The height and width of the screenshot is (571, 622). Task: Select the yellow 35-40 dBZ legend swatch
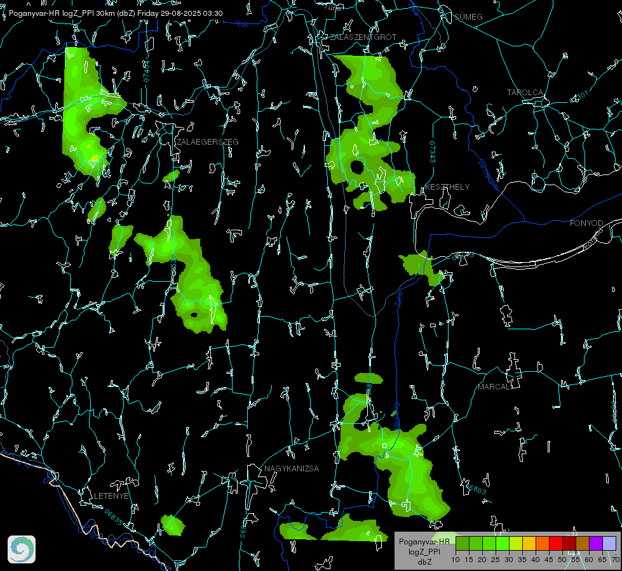[529, 543]
